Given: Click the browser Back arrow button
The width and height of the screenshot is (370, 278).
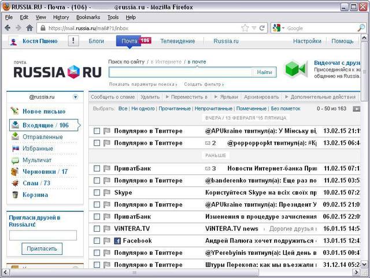Looking at the screenshot, I should coord(7,28).
